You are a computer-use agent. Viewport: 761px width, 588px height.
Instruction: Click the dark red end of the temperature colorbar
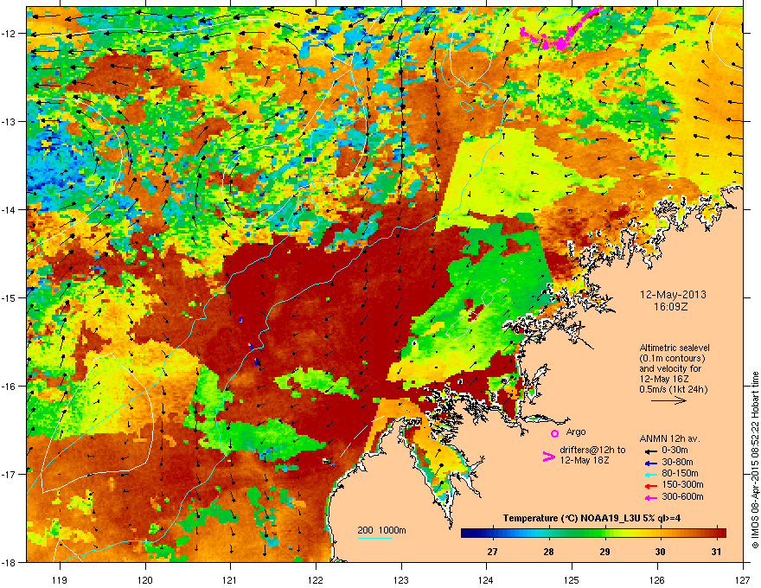coord(720,534)
